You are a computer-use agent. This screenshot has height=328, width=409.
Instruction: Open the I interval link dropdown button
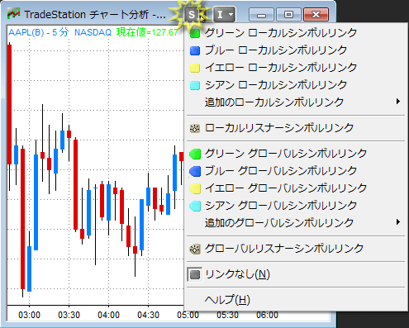225,14
